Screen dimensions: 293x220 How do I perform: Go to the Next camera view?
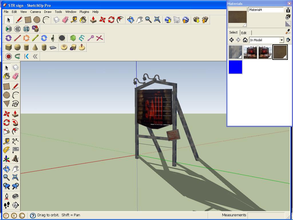coord(15,186)
